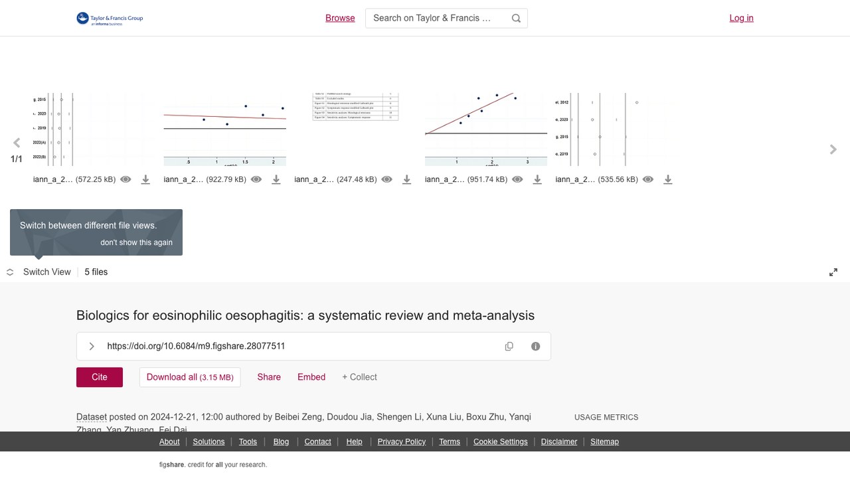Copy the DOI link
850x478 pixels.
pyautogui.click(x=509, y=347)
